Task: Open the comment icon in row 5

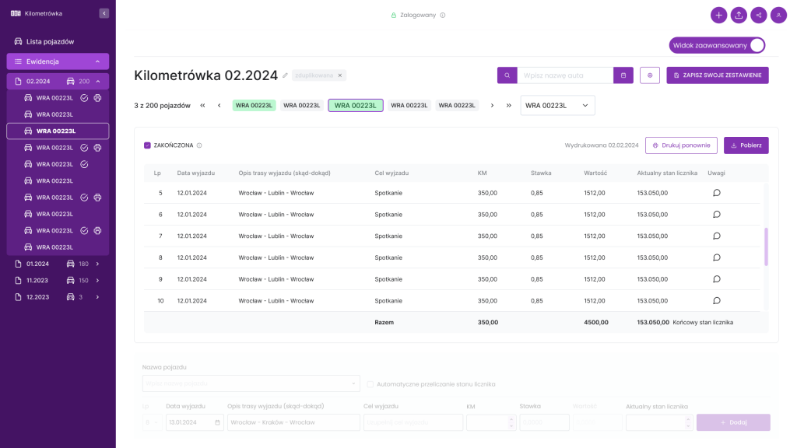Action: click(x=717, y=193)
